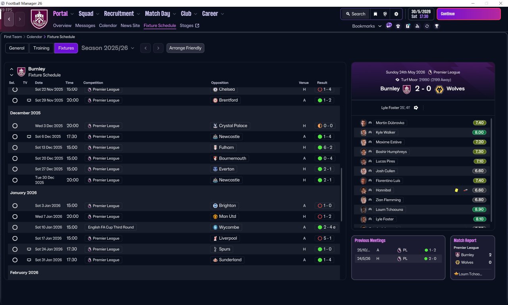Viewport: 508px width, 305px height.
Task: Select the Brighton fixture radio button
Action: [15, 206]
